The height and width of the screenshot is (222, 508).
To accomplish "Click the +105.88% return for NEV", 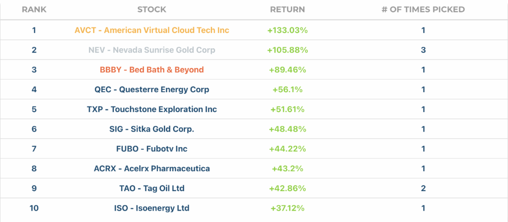I will click(287, 50).
